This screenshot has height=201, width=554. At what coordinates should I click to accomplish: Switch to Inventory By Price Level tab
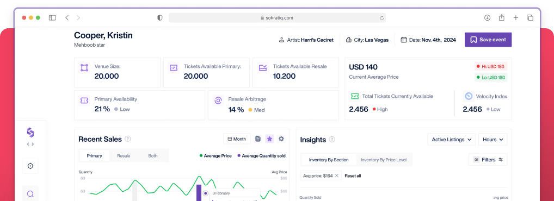(x=383, y=160)
